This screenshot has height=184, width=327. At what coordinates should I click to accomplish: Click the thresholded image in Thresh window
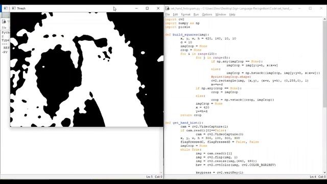(x=87, y=70)
